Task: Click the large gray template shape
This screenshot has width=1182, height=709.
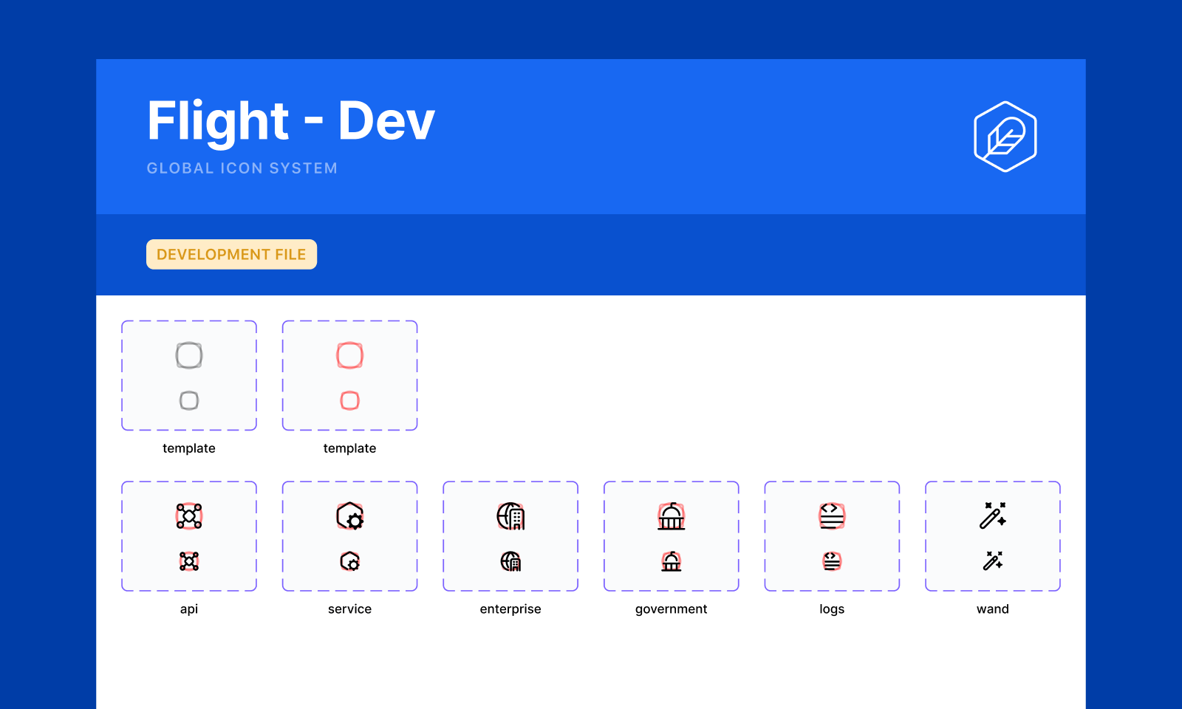Action: pos(189,355)
